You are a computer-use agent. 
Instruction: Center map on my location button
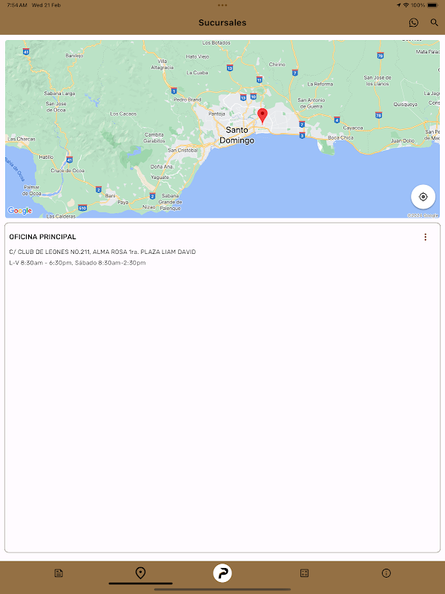click(423, 197)
